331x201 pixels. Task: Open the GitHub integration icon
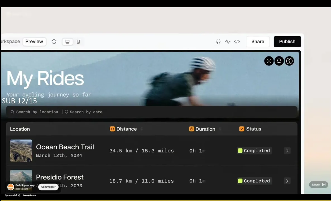tap(218, 42)
